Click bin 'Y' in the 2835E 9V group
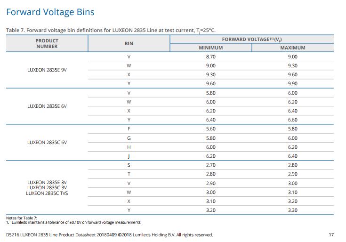Image resolution: width=346 pixels, height=242 pixels. click(x=129, y=84)
